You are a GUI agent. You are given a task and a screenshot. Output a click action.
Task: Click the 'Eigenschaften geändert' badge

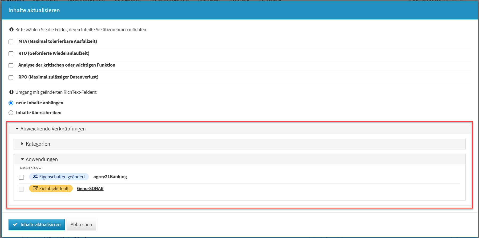point(59,177)
